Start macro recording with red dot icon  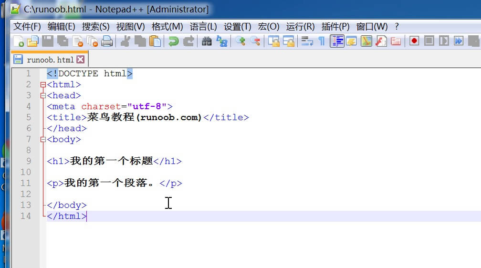pyautogui.click(x=414, y=41)
